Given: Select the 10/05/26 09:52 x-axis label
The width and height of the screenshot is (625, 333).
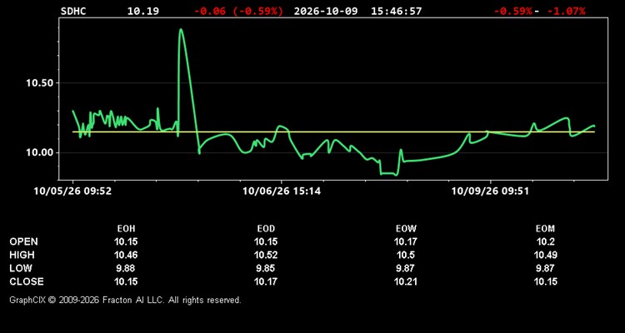Looking at the screenshot, I should [72, 191].
